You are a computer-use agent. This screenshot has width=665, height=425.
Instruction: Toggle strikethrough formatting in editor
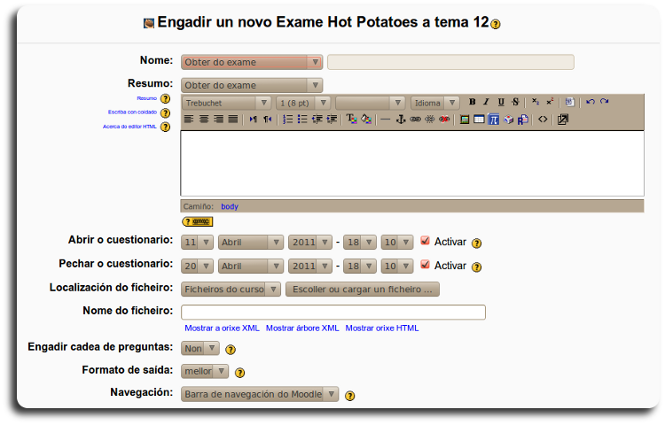(515, 102)
